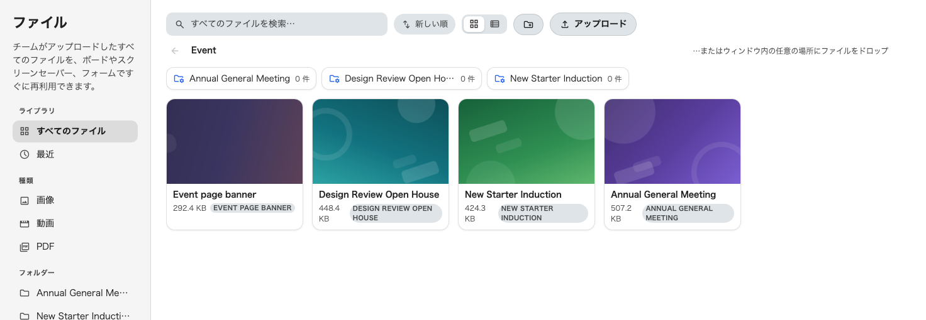Click the EVENT PAGE BANNER tag
Image resolution: width=926 pixels, height=320 pixels.
click(x=252, y=208)
